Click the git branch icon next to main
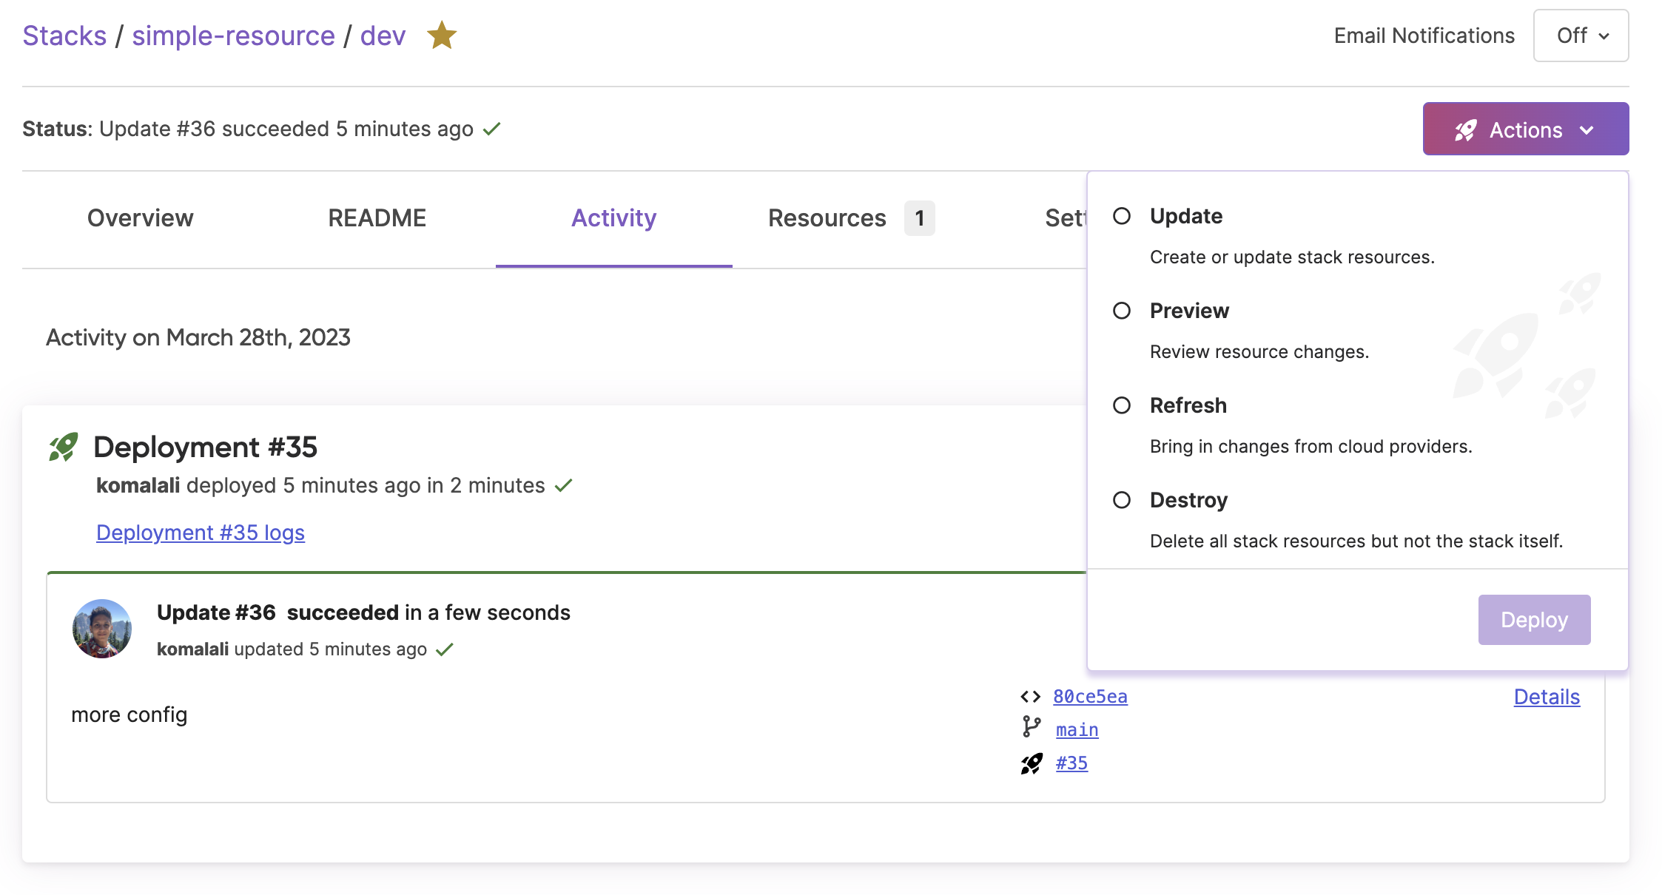Image resolution: width=1662 pixels, height=895 pixels. pos(1032,729)
